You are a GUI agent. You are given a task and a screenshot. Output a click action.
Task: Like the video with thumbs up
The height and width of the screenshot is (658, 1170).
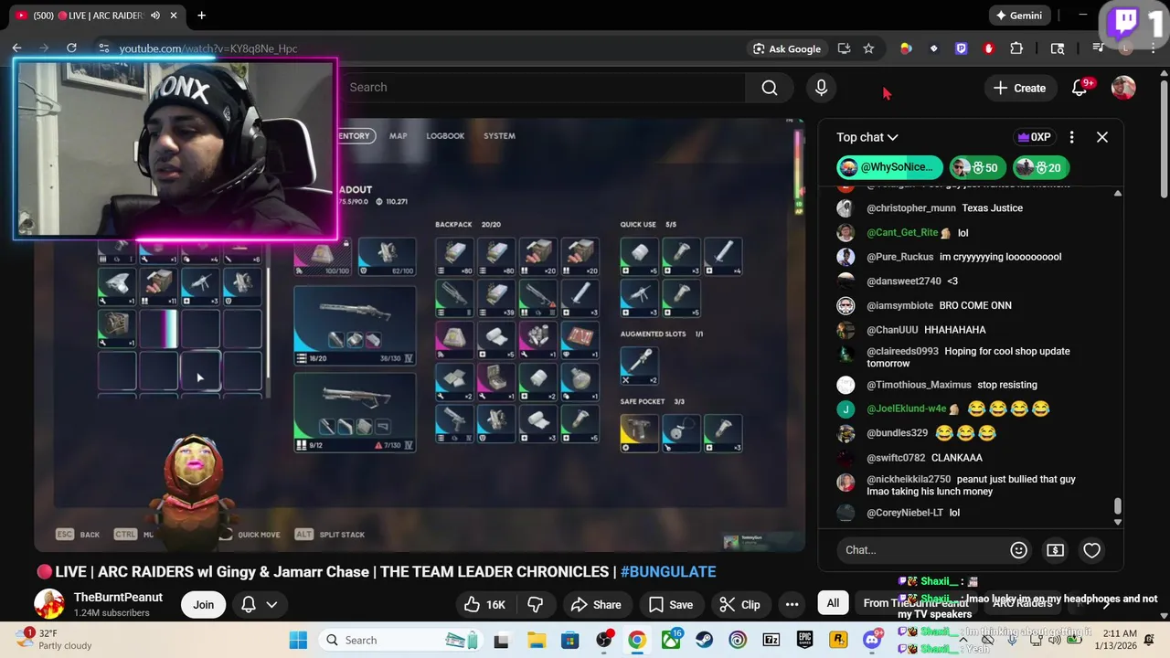point(484,604)
